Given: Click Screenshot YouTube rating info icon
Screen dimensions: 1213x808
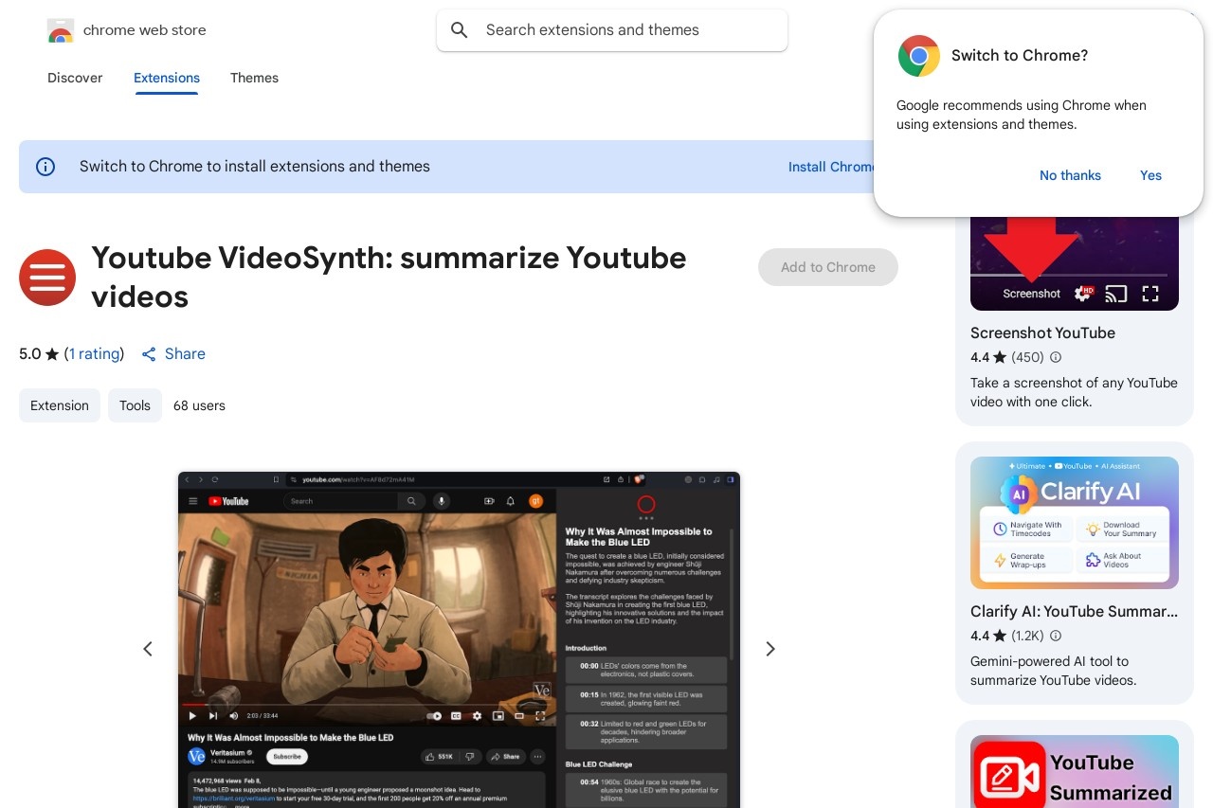Looking at the screenshot, I should tap(1056, 358).
